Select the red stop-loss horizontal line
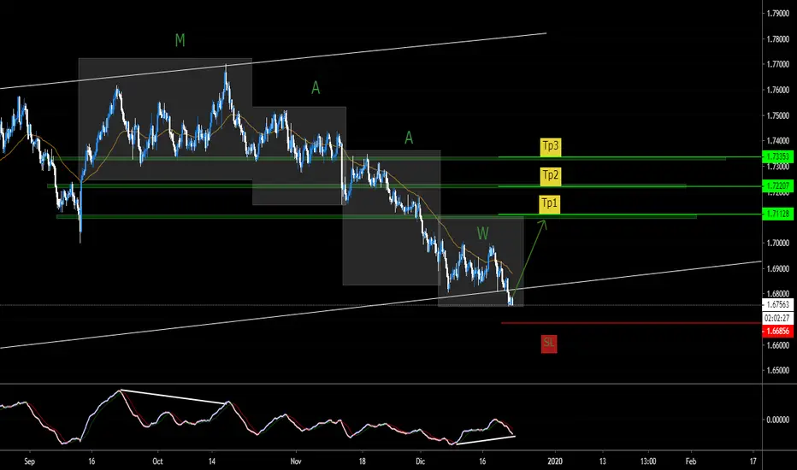 630,323
